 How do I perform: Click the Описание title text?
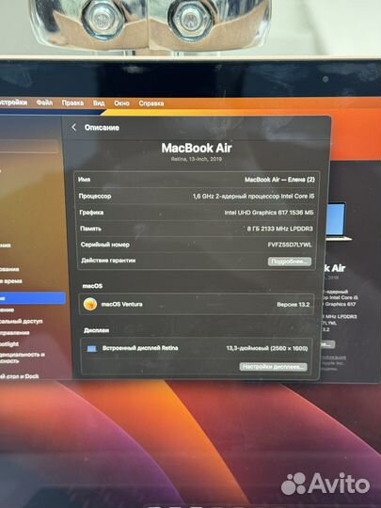(102, 127)
